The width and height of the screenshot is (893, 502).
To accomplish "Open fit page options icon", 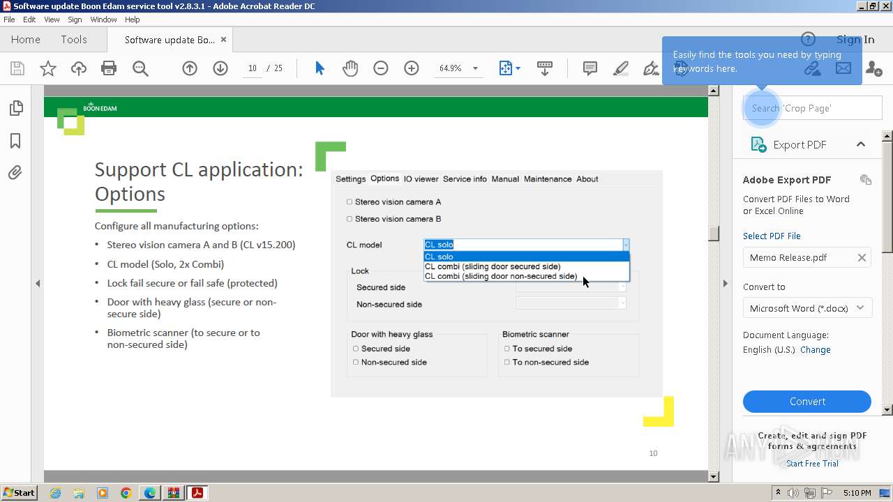I will [506, 68].
